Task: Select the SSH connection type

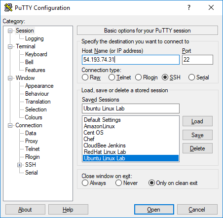Action: (x=165, y=77)
